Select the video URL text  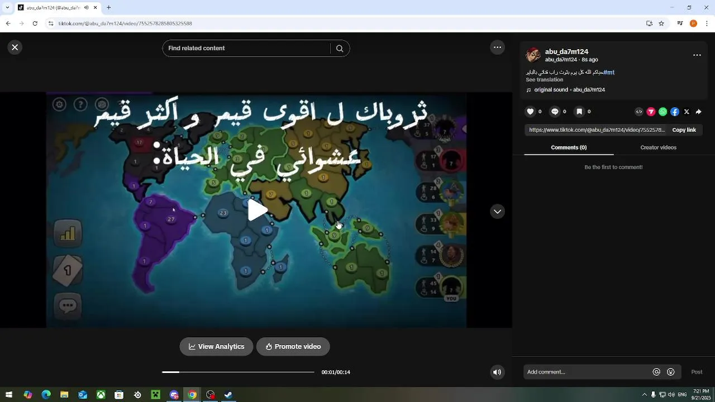tap(597, 130)
